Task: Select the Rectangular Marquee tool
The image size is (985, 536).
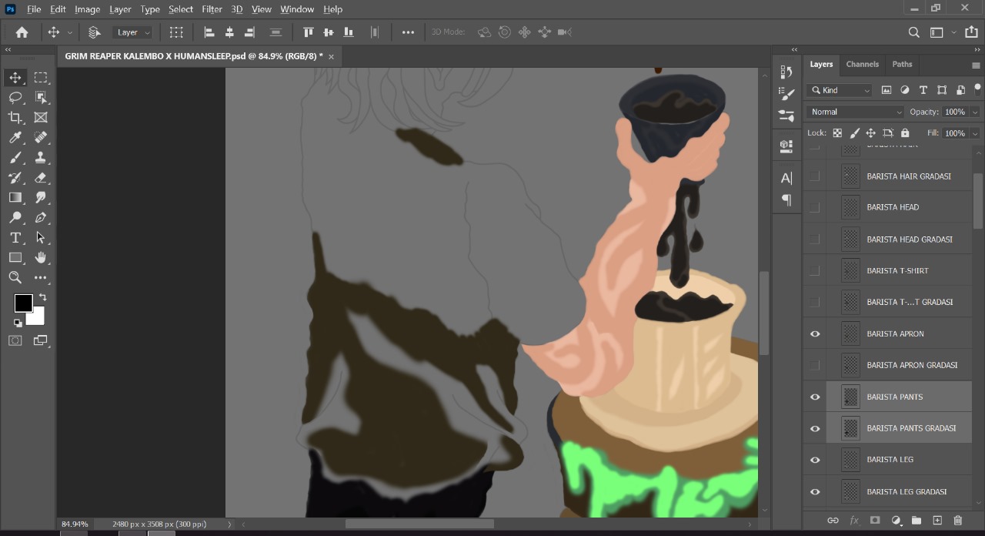Action: pyautogui.click(x=41, y=77)
